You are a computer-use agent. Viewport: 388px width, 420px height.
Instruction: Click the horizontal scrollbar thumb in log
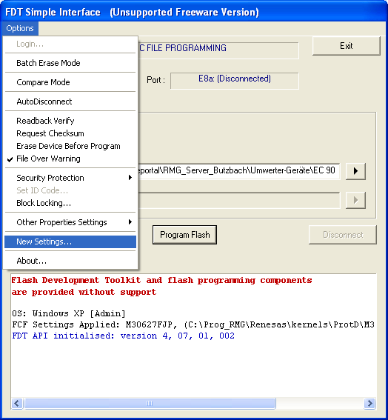pos(150,403)
